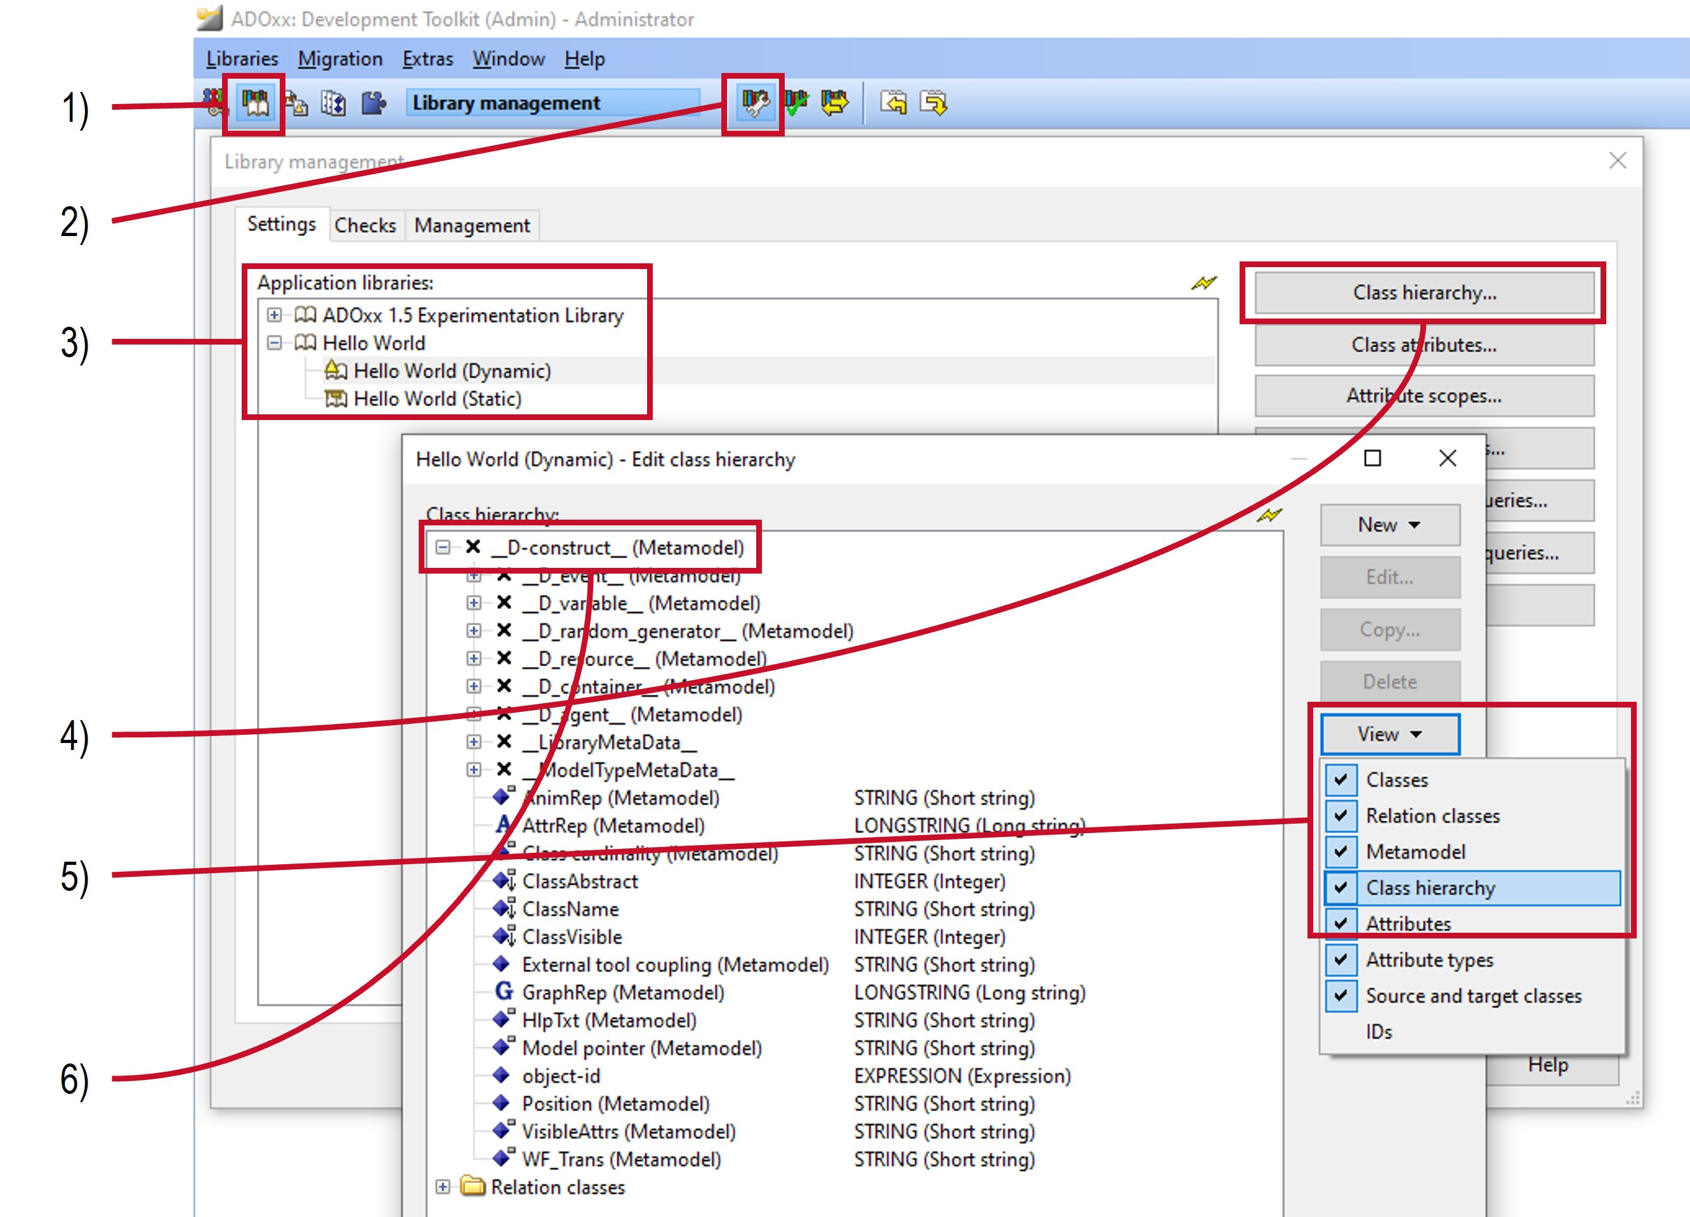Expand the __D_random_generator__ node
The height and width of the screenshot is (1217, 1690).
tap(474, 631)
